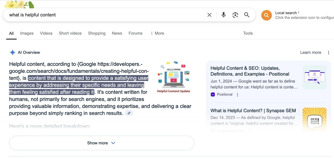Image resolution: width=334 pixels, height=159 pixels.
Task: Open the Positional result three-dot menu
Action: [237, 95]
